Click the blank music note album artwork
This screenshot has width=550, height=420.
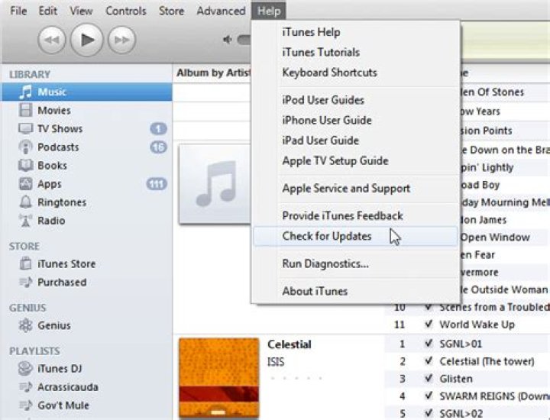pos(215,184)
